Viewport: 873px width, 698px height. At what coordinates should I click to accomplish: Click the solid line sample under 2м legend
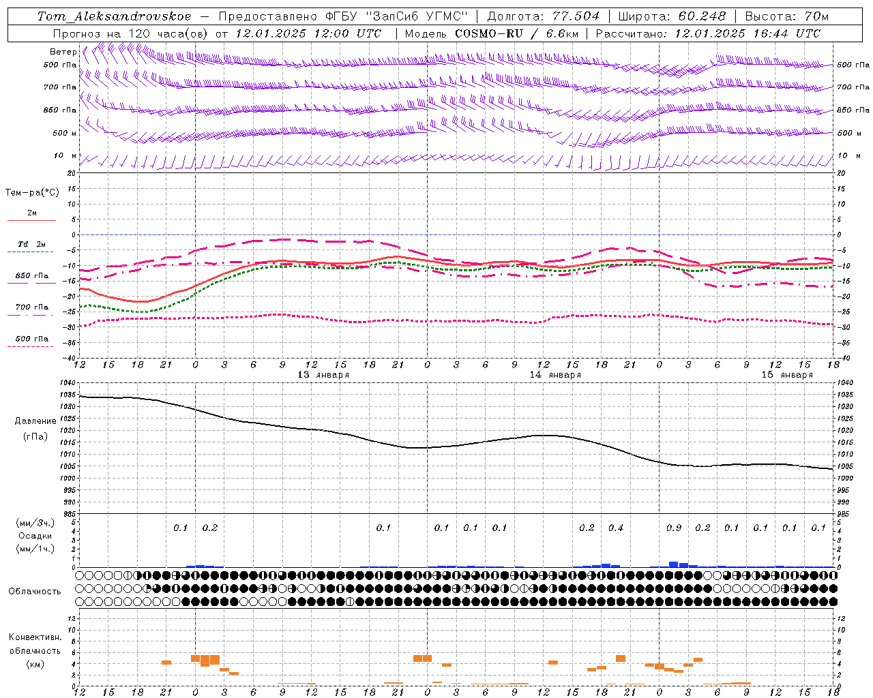tap(31, 221)
